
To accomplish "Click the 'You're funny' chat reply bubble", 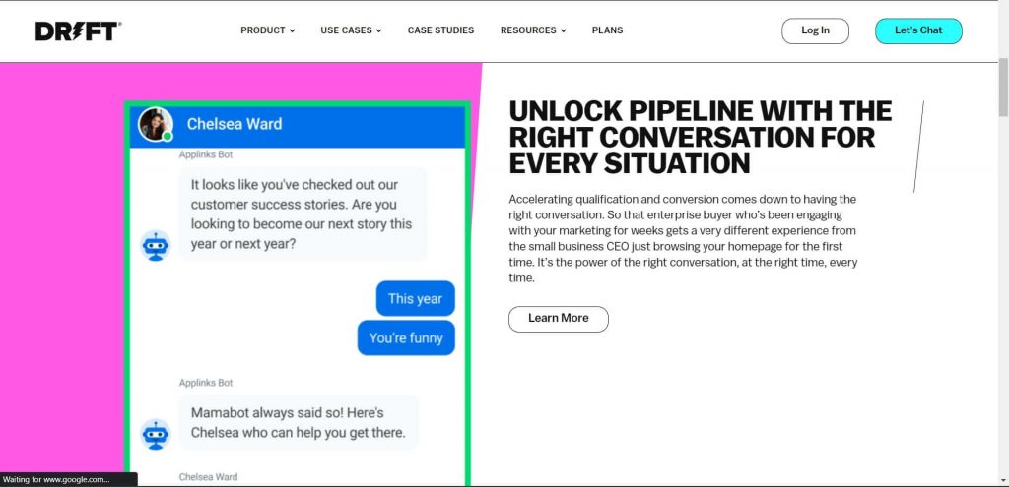I will [x=406, y=337].
